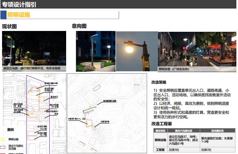Click the slide header text 专项设计指引

(19, 4)
